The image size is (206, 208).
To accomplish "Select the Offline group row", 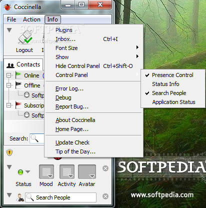I will (24, 85).
